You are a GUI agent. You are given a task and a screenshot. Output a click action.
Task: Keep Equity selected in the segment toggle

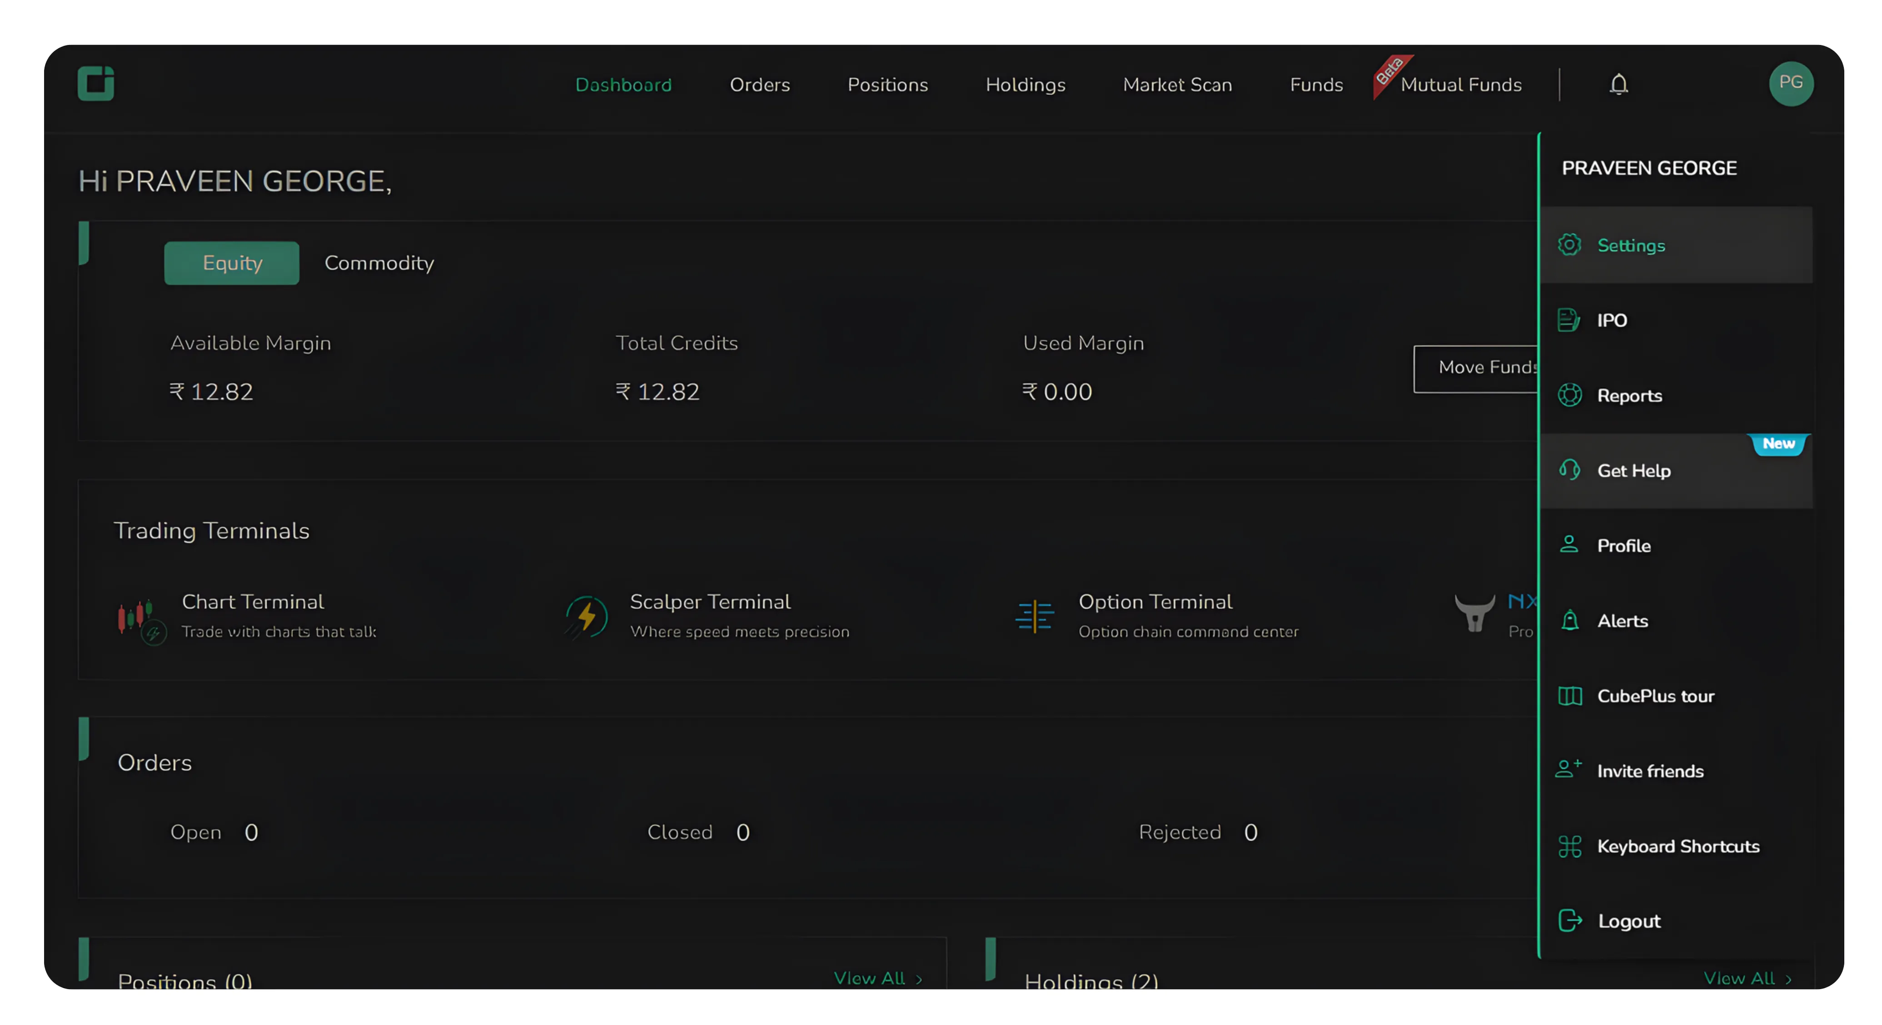click(x=232, y=263)
